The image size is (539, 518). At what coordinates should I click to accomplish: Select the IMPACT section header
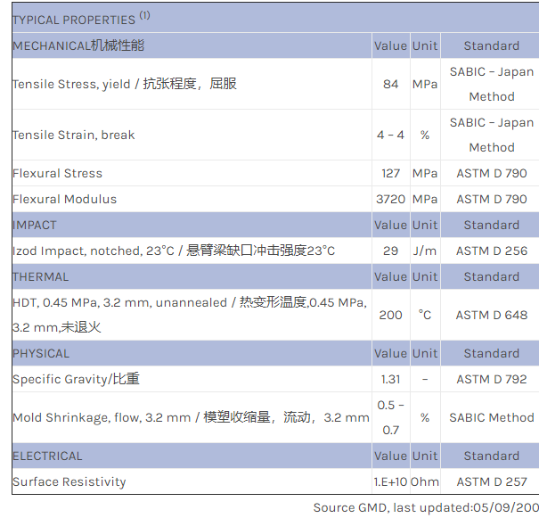(x=35, y=225)
